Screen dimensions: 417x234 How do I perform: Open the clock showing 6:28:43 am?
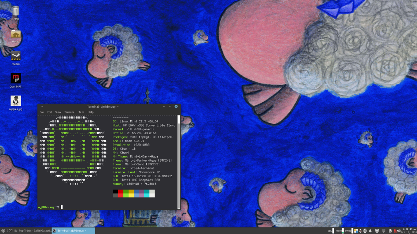409,231
